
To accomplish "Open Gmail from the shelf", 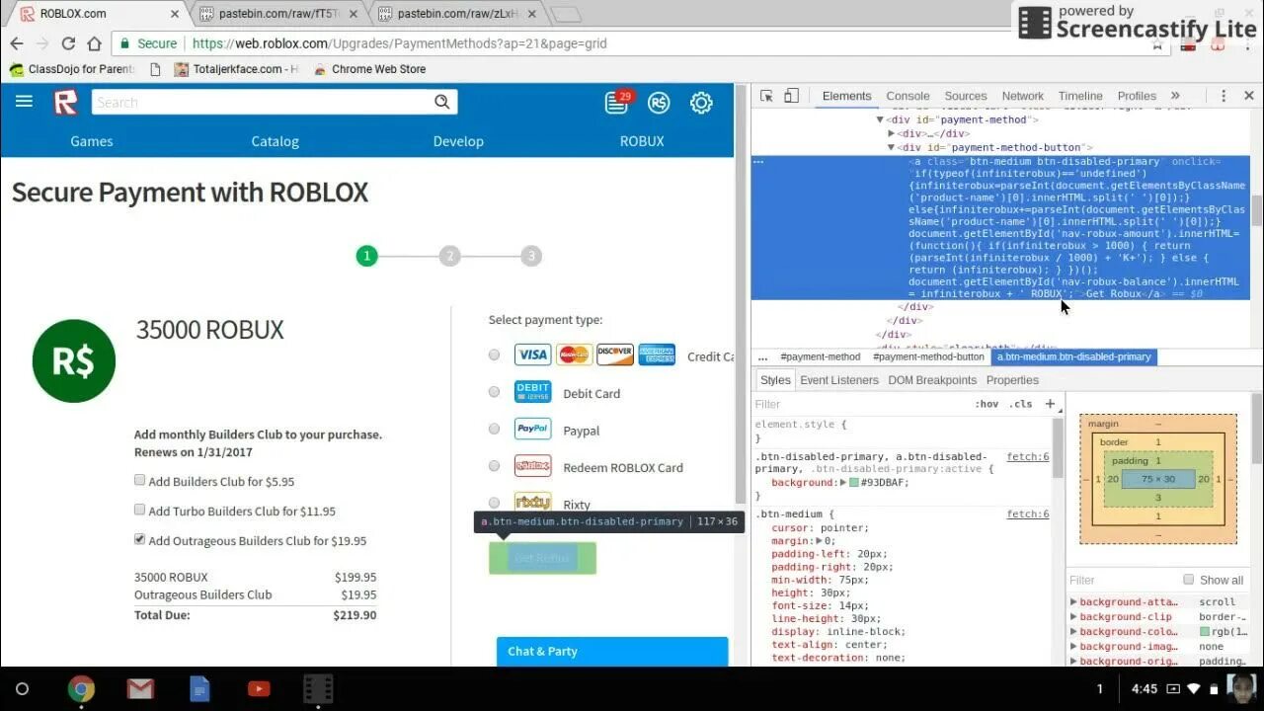I will 140,688.
